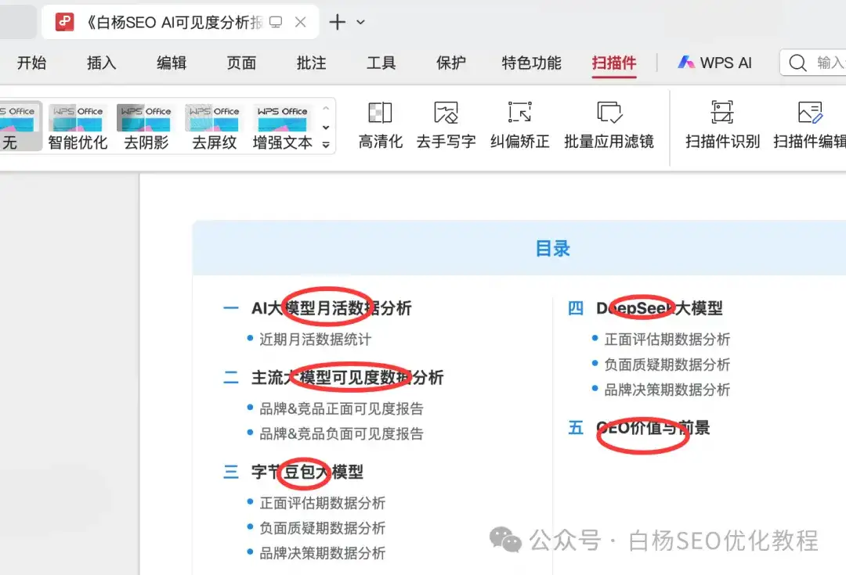Image resolution: width=846 pixels, height=575 pixels.
Task: Open the 批注 annotation tab
Action: (x=311, y=63)
